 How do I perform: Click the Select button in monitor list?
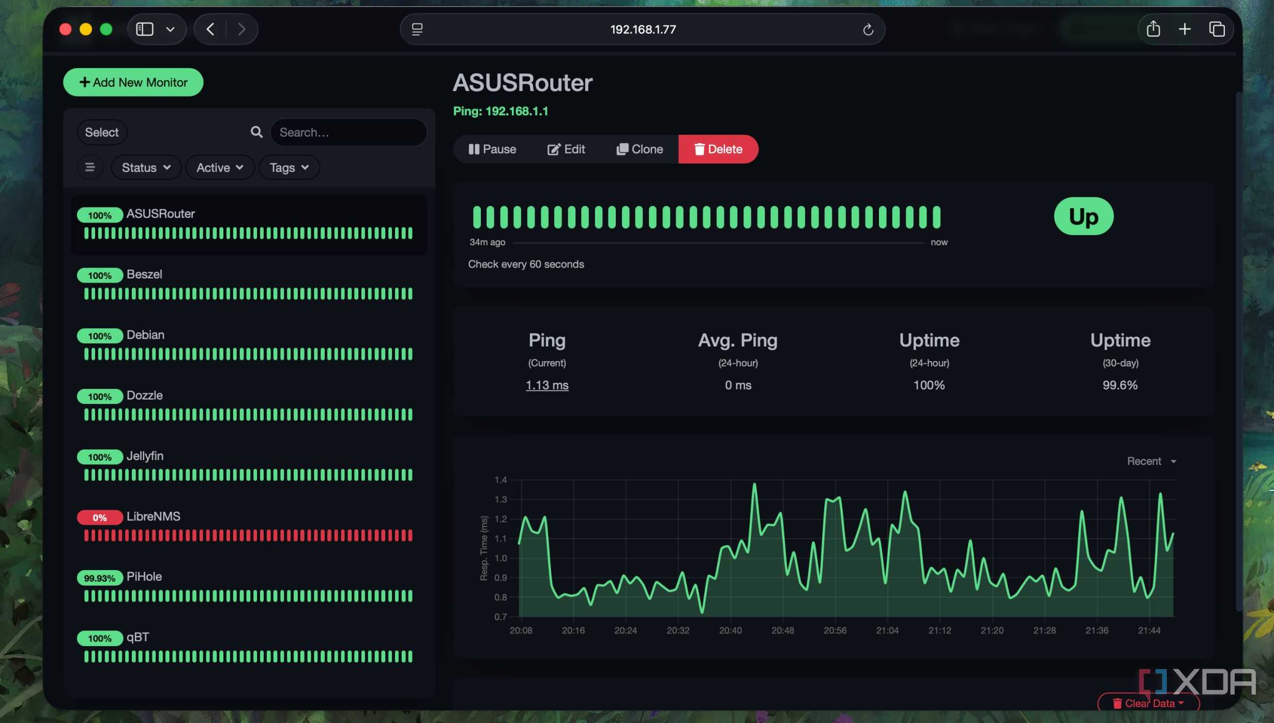click(x=102, y=132)
